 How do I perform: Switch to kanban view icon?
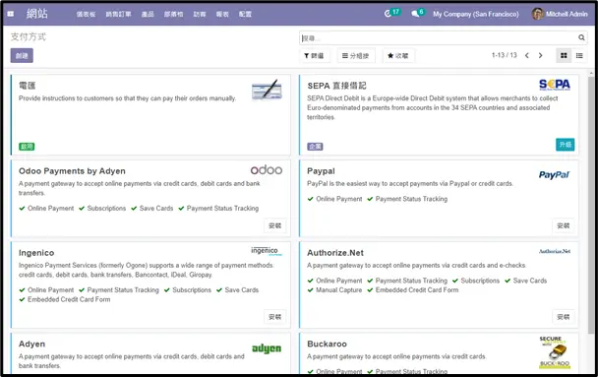coord(564,56)
